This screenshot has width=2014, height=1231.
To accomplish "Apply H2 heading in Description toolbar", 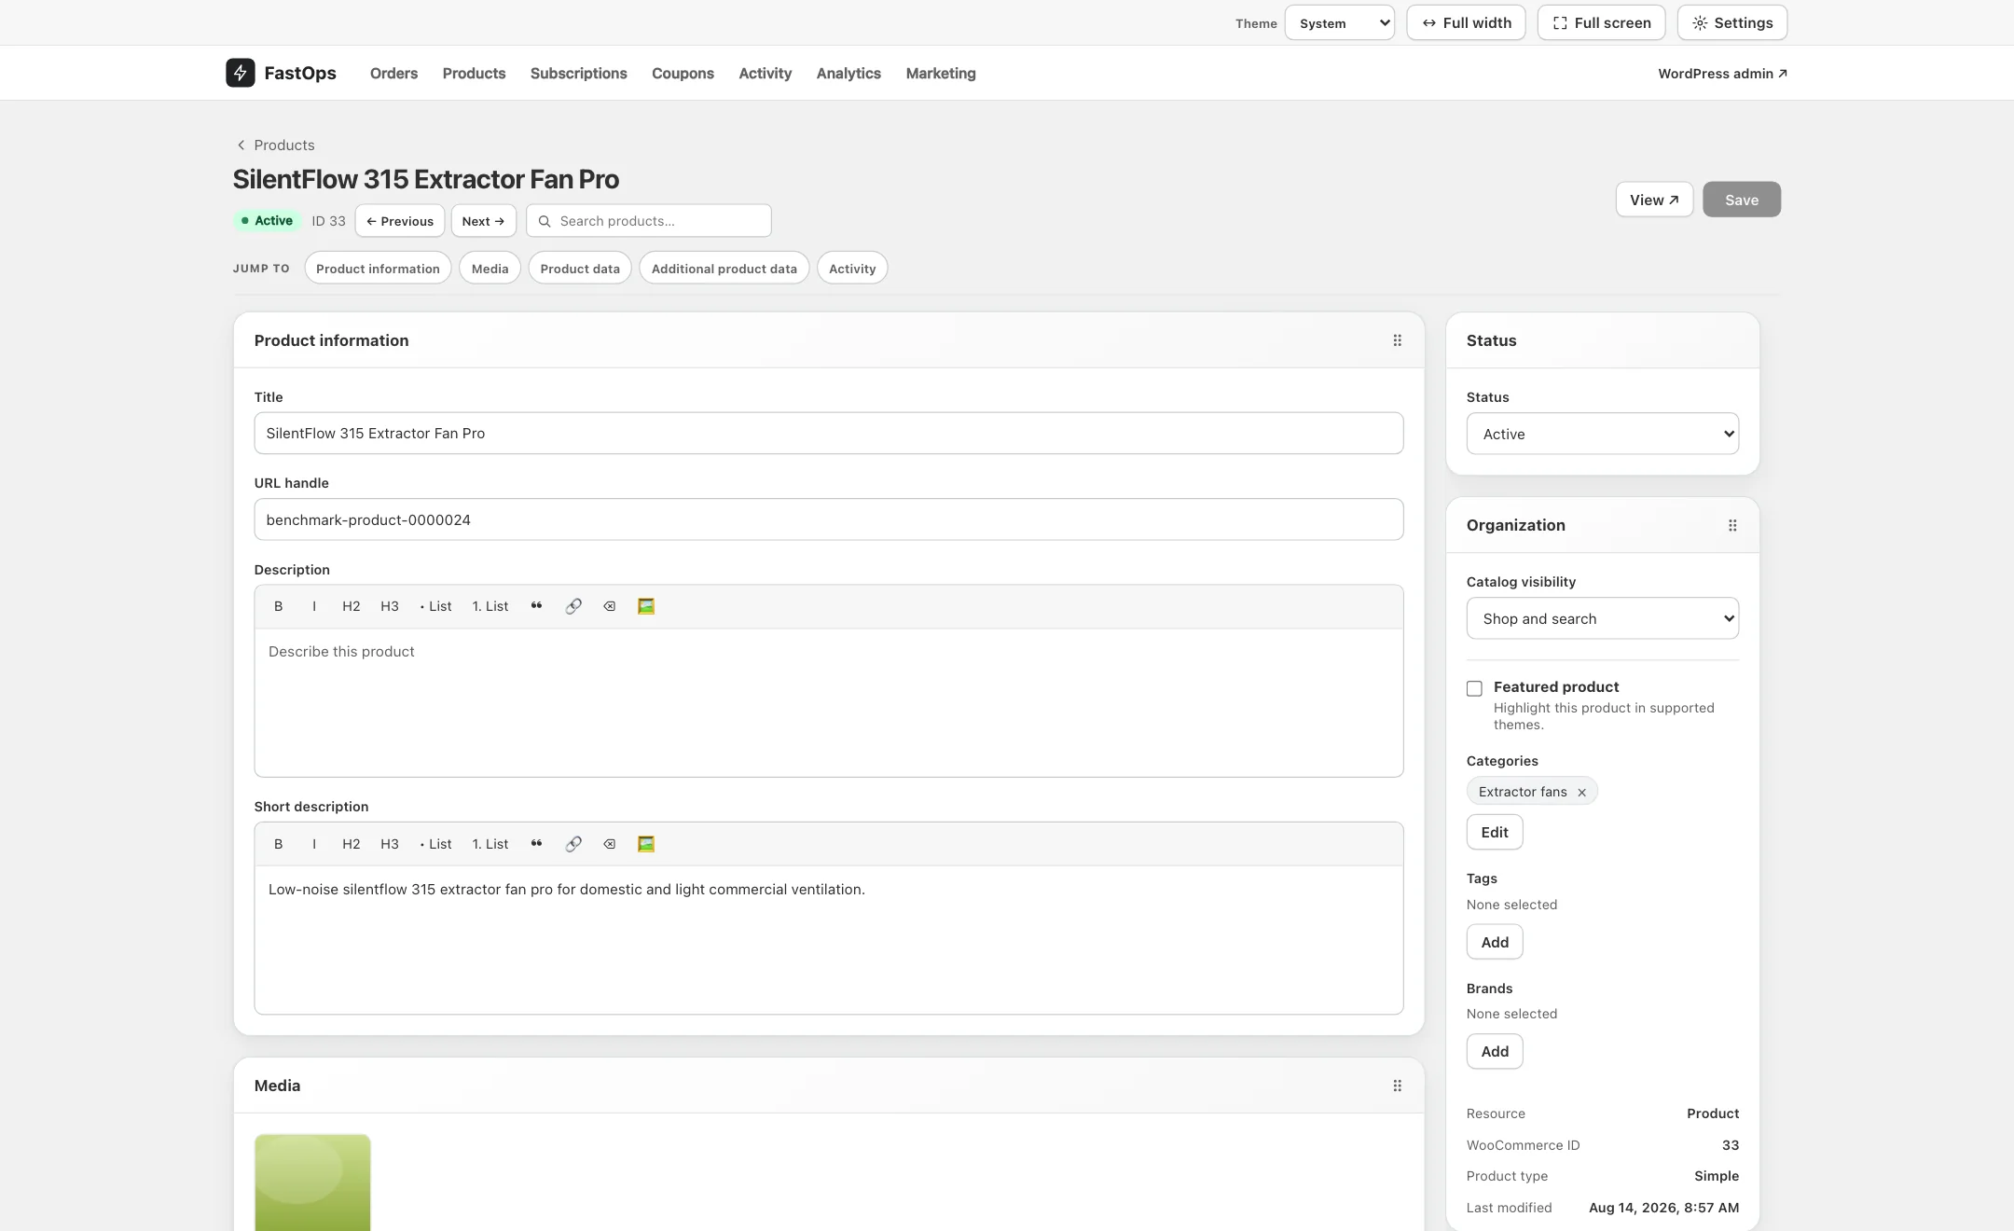I will pos(351,606).
